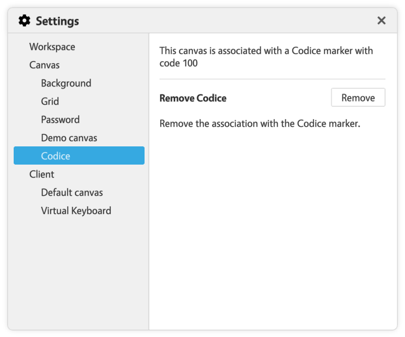Open the Grid settings page
Screen dimensions: 405x337
(x=50, y=101)
